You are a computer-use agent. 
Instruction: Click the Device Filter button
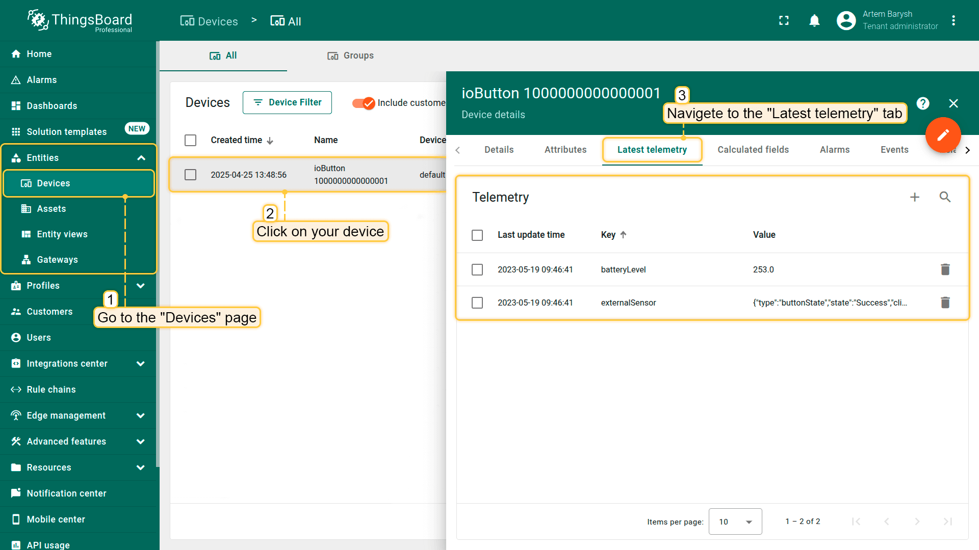pyautogui.click(x=287, y=102)
